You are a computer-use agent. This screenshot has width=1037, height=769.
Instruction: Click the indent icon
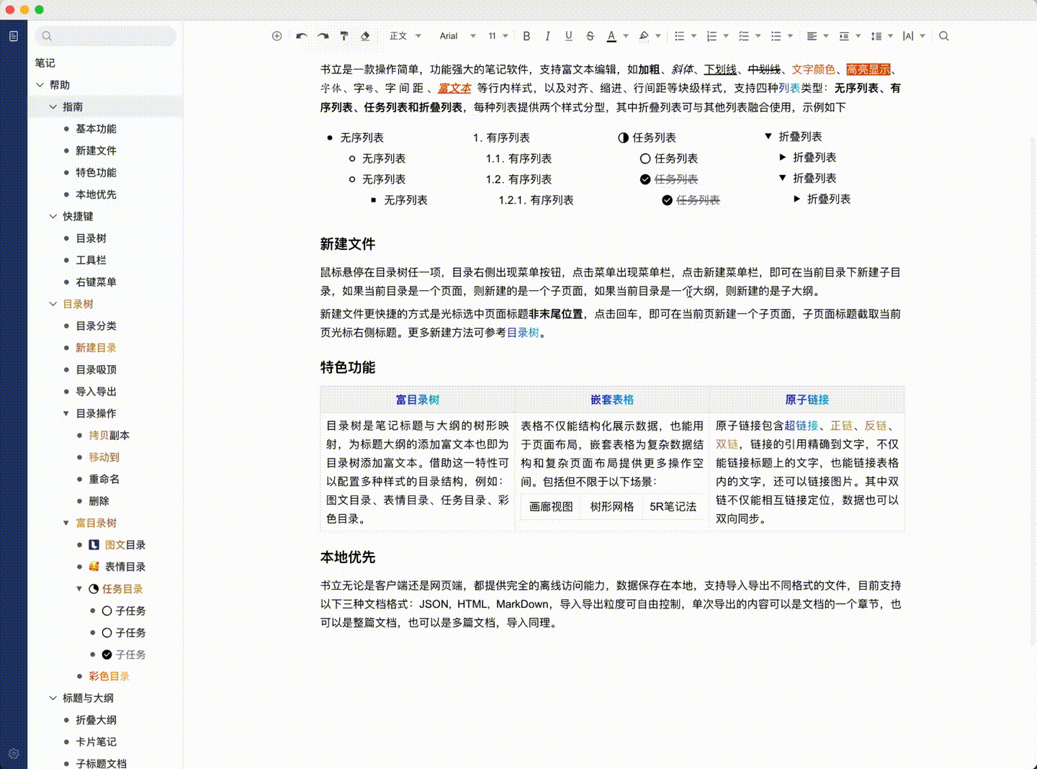tap(844, 36)
